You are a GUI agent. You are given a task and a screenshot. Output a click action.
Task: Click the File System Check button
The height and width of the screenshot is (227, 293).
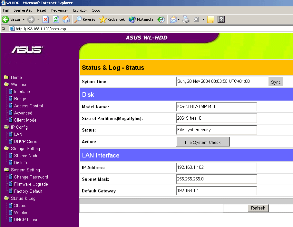tap(203, 142)
